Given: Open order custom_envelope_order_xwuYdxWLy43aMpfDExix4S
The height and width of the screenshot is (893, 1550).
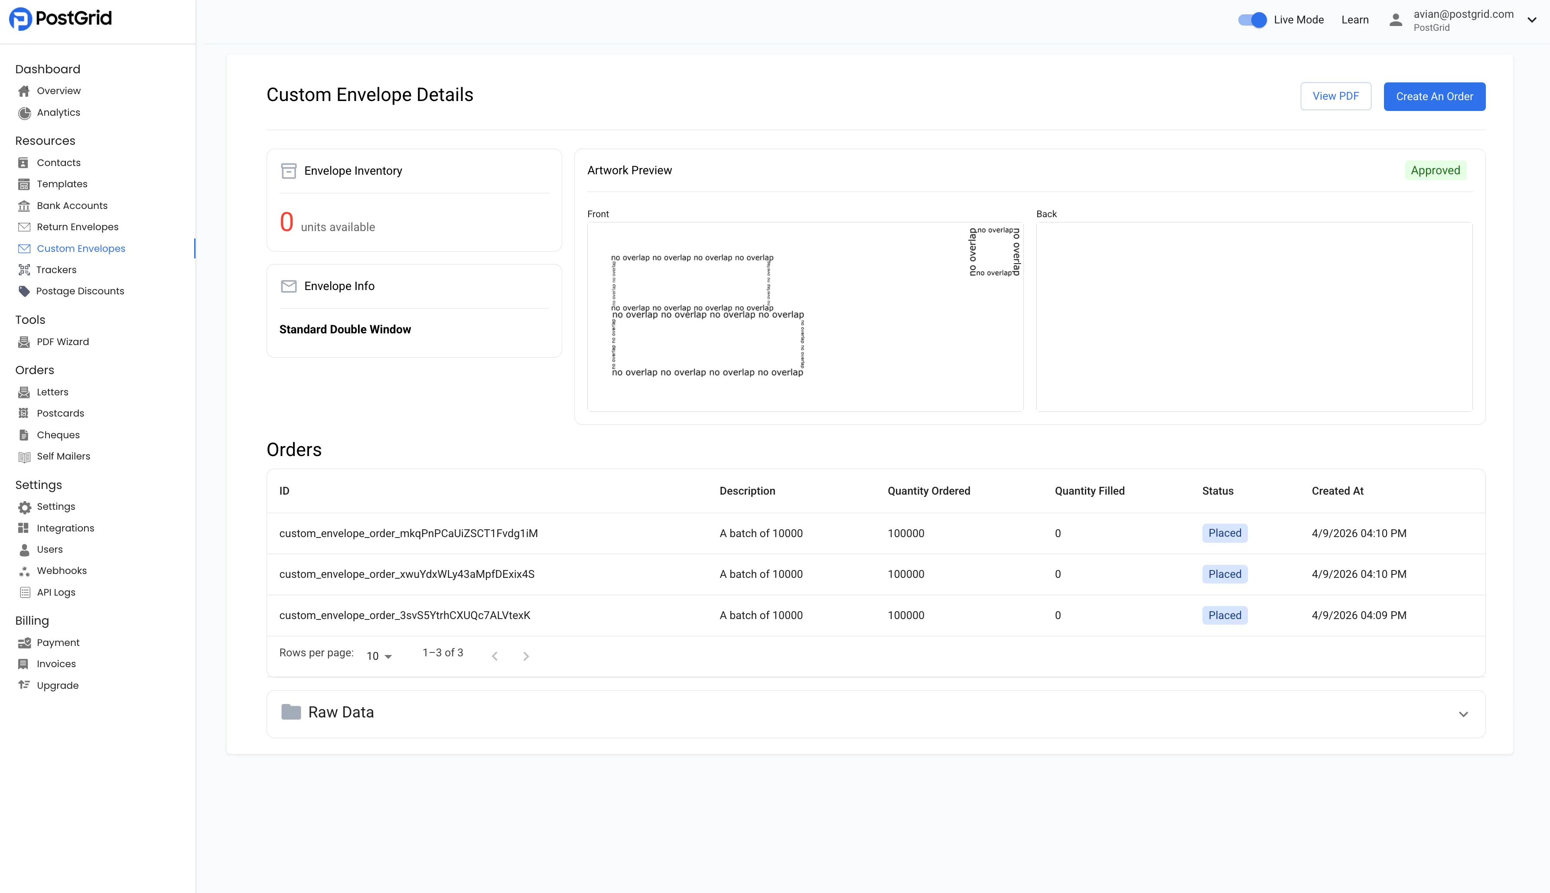Looking at the screenshot, I should 407,574.
